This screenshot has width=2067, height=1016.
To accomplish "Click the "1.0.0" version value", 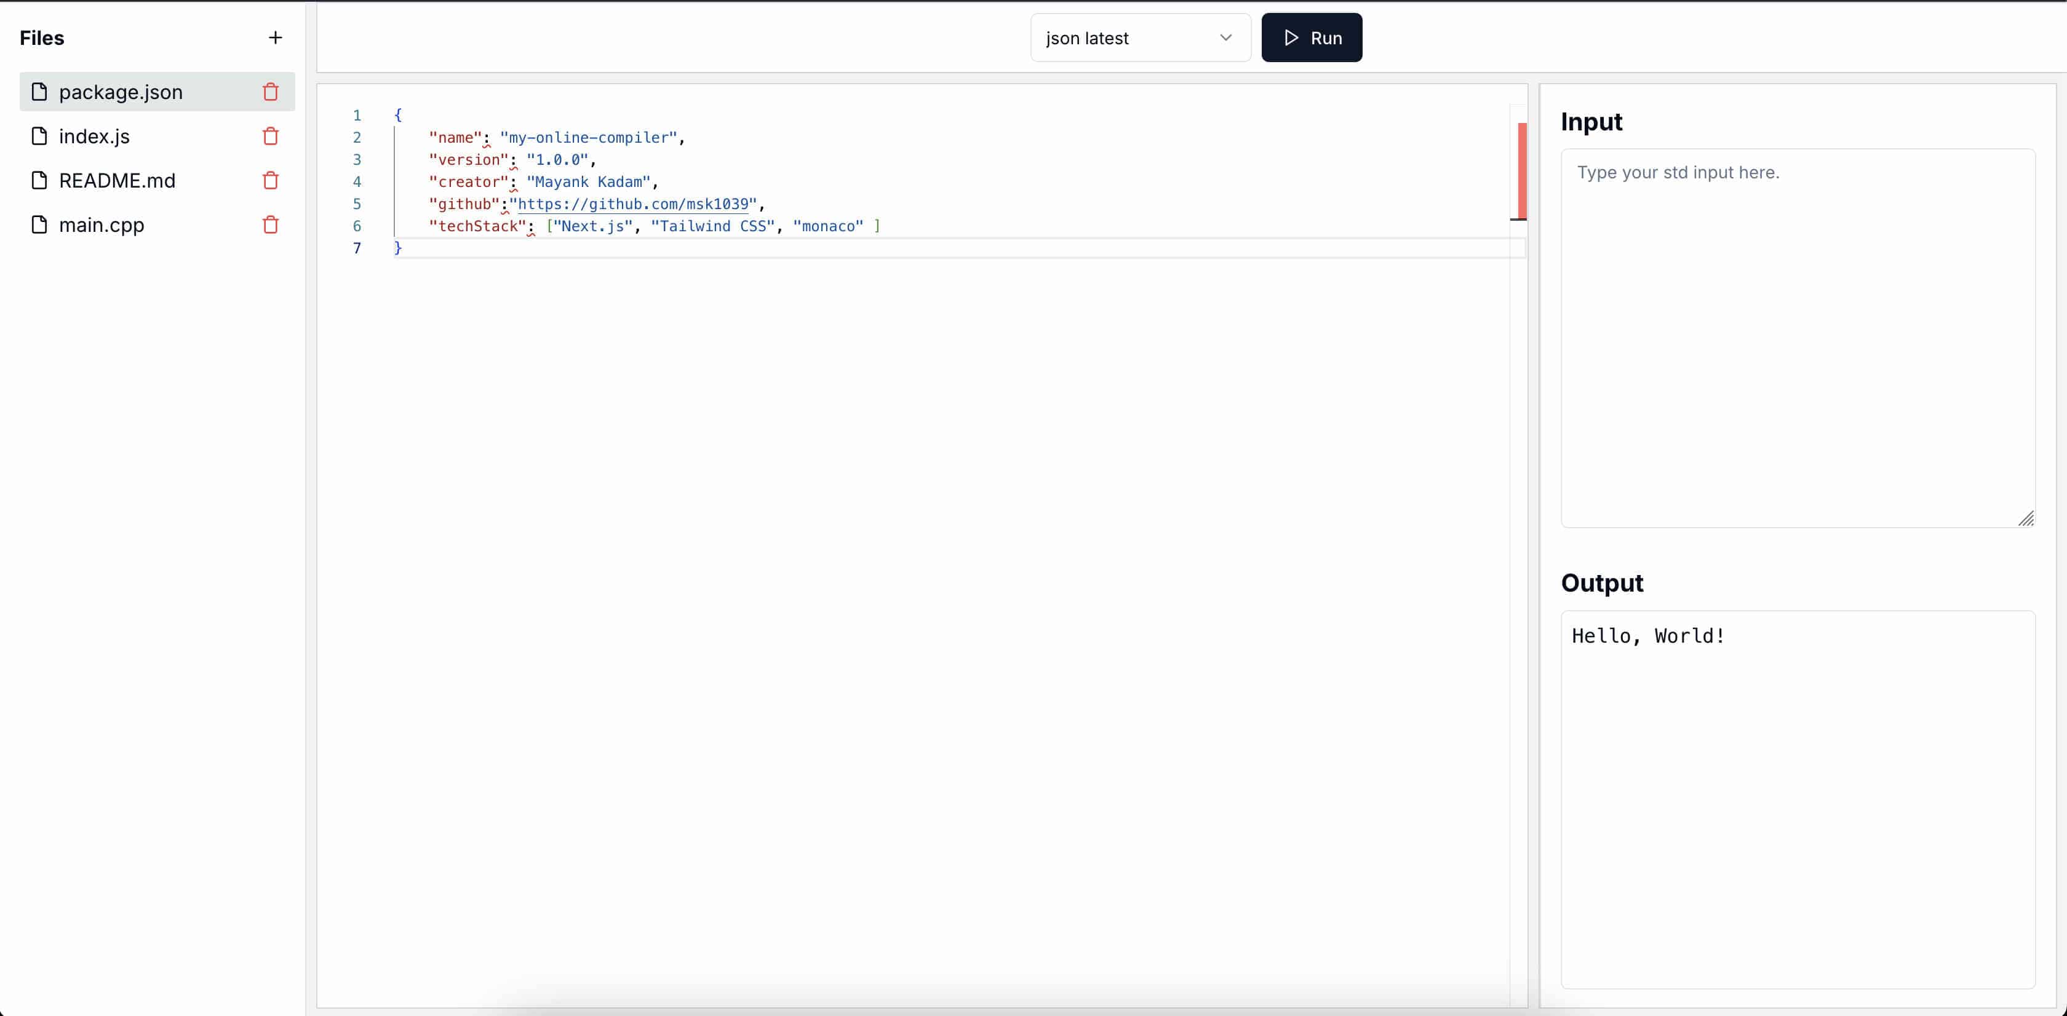I will [x=557, y=159].
